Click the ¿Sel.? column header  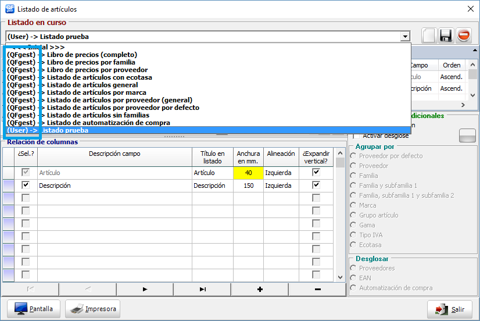26,157
